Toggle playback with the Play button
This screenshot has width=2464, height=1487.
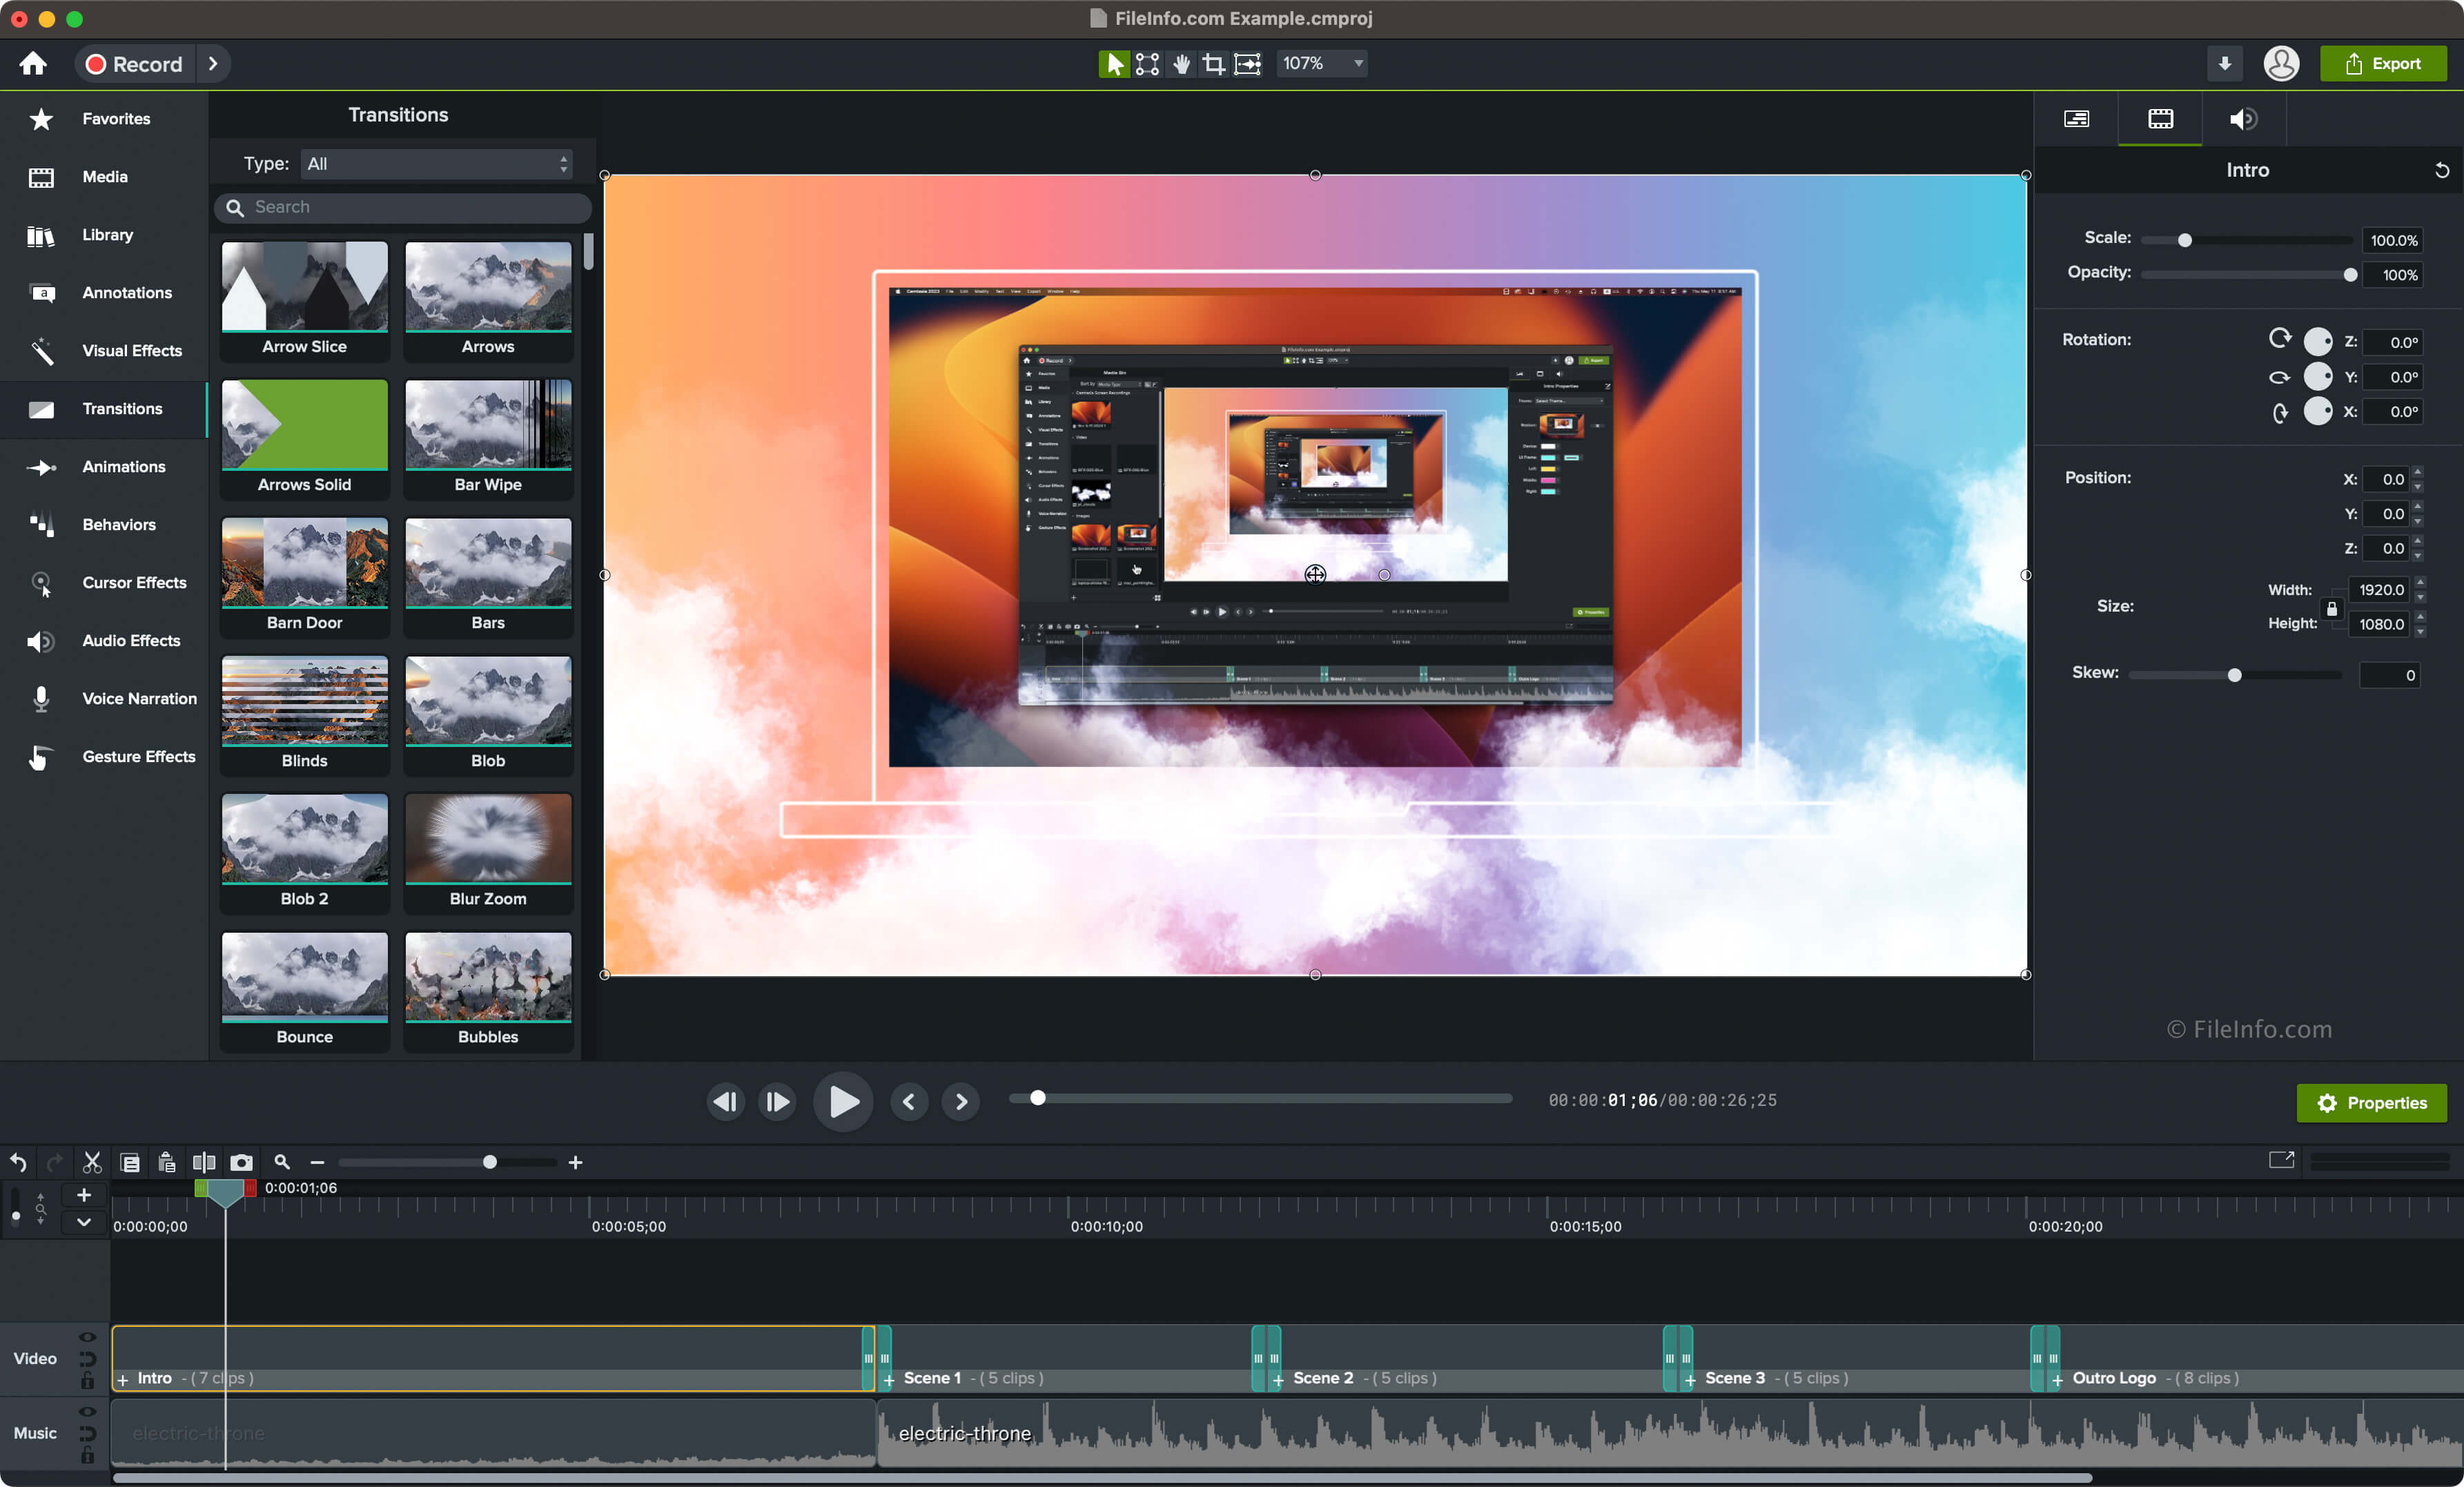click(x=841, y=1100)
